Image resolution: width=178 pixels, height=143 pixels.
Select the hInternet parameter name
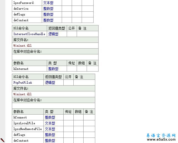tap(21, 69)
